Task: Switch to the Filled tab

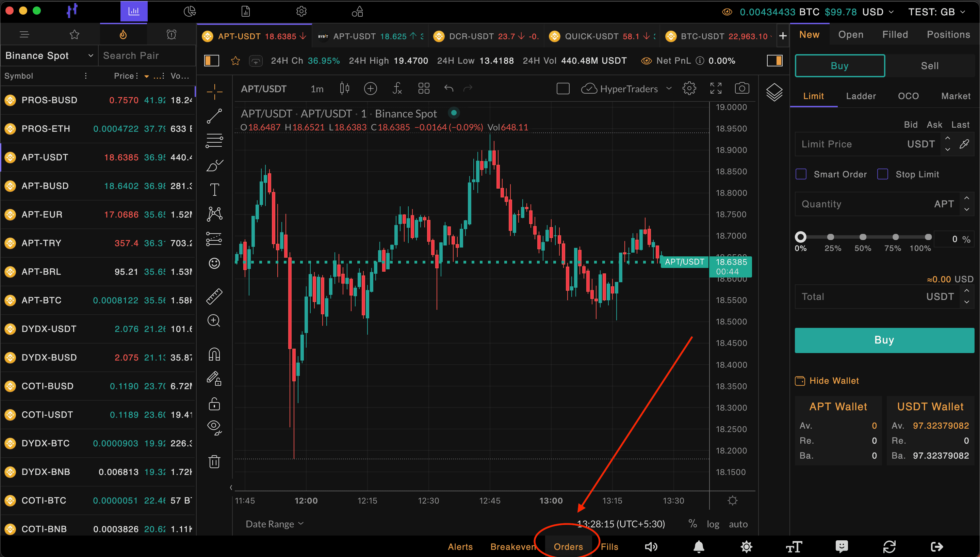Action: [895, 35]
